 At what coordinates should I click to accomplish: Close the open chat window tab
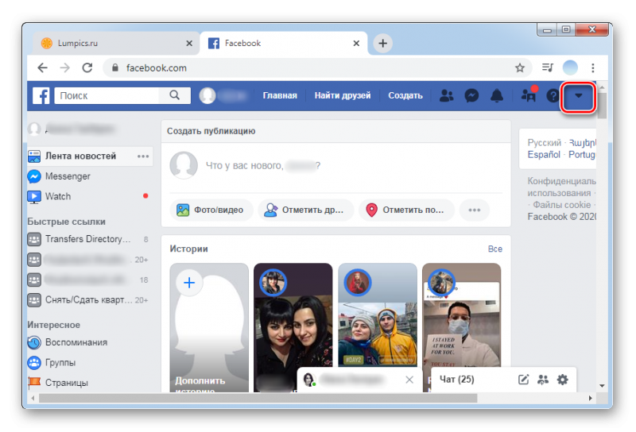pyautogui.click(x=409, y=380)
